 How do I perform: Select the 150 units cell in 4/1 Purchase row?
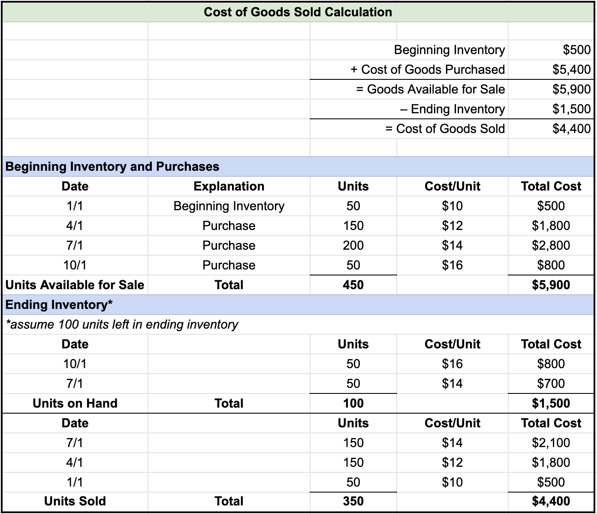353,226
